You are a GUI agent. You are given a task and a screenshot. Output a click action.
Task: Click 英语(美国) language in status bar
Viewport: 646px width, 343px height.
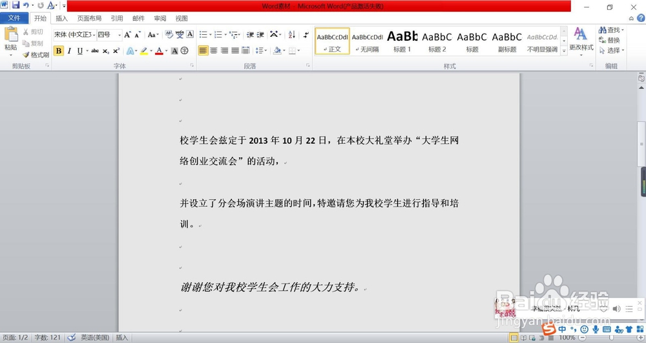tap(95, 337)
